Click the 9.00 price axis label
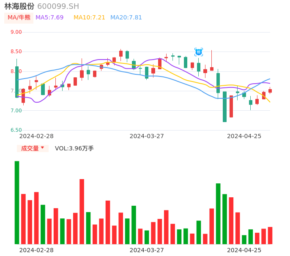This screenshot has height=256, width=290. click(x=16, y=32)
